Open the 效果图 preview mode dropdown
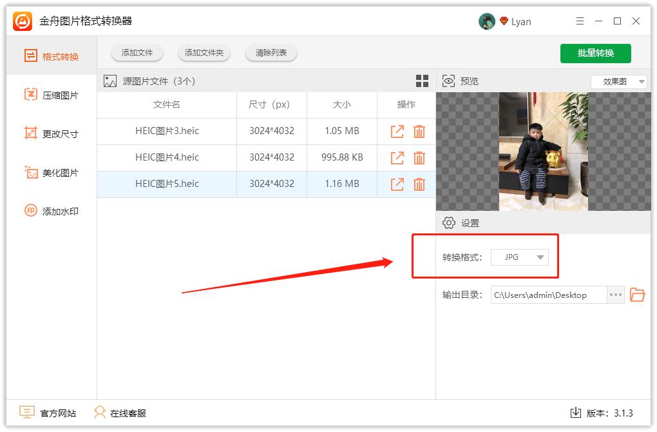657x432 pixels. point(618,81)
